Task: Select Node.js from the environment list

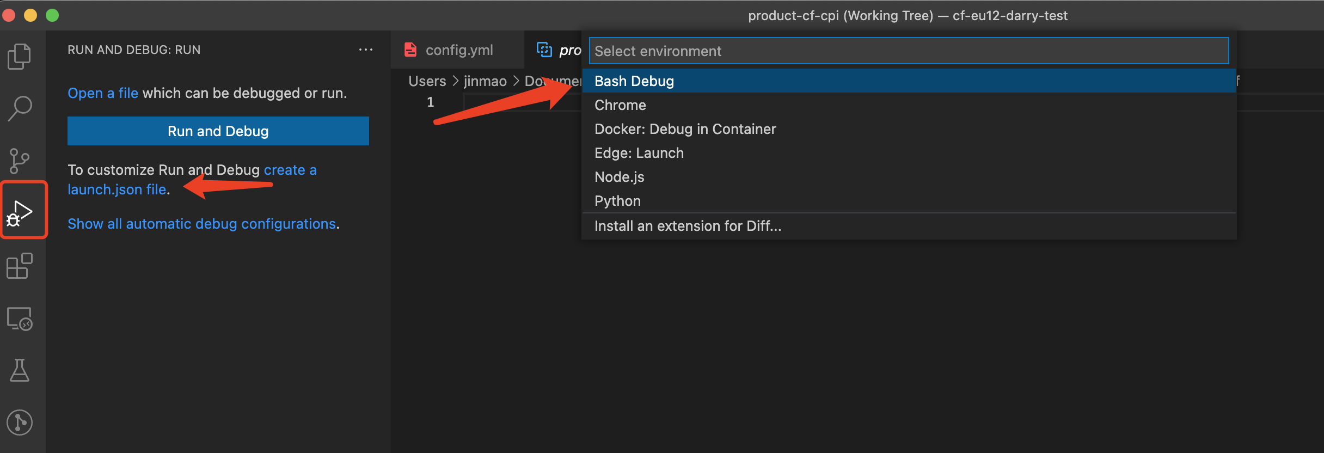Action: 619,177
